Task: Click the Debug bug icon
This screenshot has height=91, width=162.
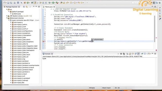Action: tap(50, 3)
